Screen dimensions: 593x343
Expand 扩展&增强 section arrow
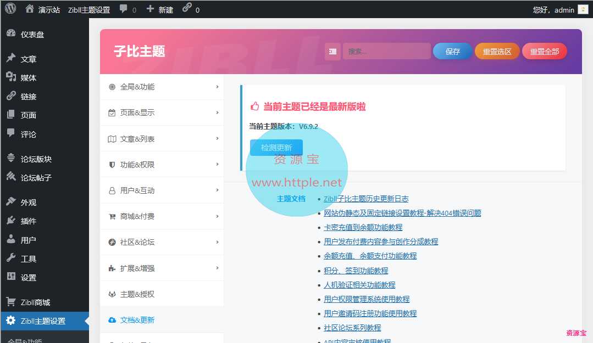coord(217,268)
